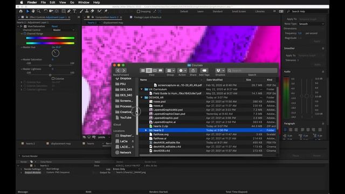Select the Brush tool

click(x=81, y=11)
